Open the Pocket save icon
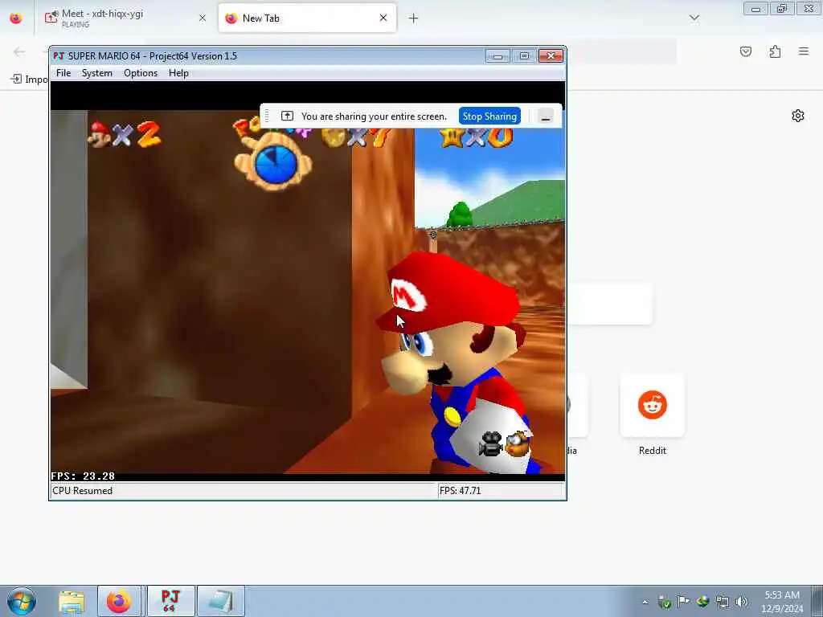The width and height of the screenshot is (823, 617). pyautogui.click(x=746, y=51)
